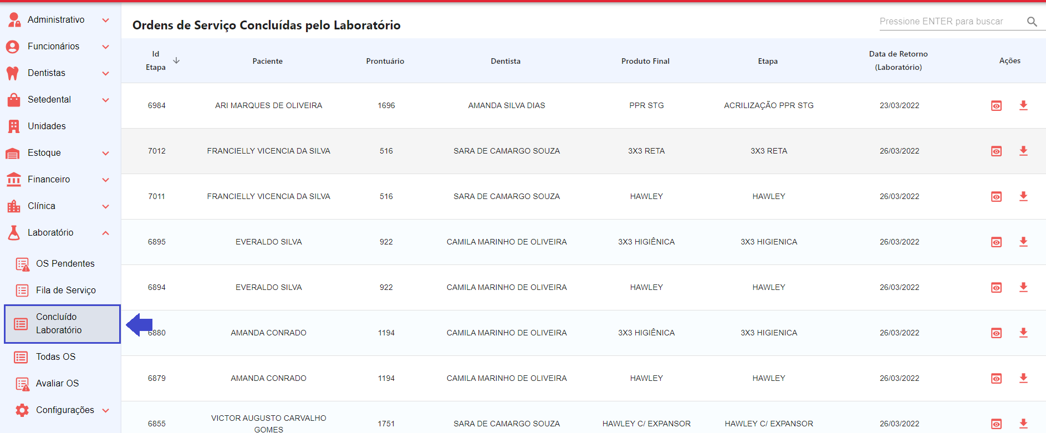Download order 7012 file
This screenshot has width=1046, height=433.
(x=1023, y=151)
